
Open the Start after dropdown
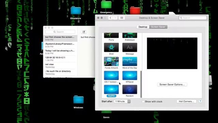tap(122, 101)
